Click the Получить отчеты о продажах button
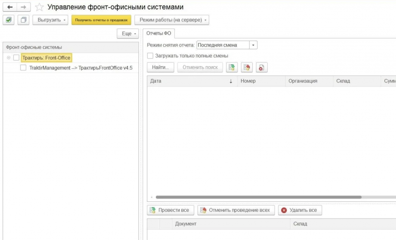The width and height of the screenshot is (396, 240). point(101,20)
